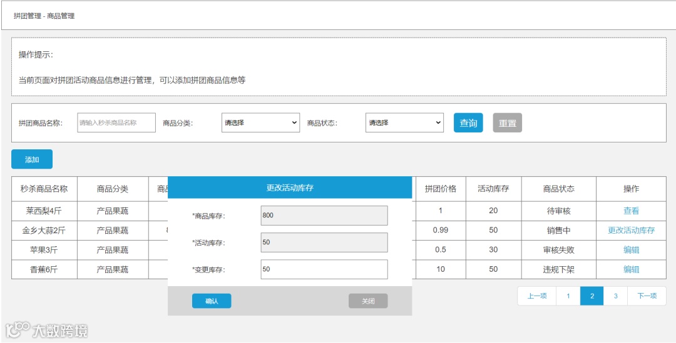Image resolution: width=676 pixels, height=343 pixels.
Task: Click the 拼团管理 - 商品管理 breadcrumb
Action: [44, 16]
